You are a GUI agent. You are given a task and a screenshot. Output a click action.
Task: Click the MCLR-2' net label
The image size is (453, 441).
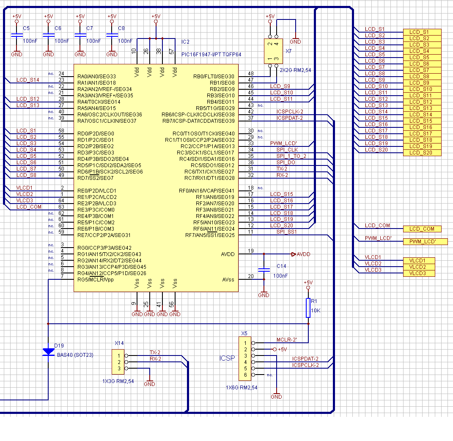coord(287,340)
